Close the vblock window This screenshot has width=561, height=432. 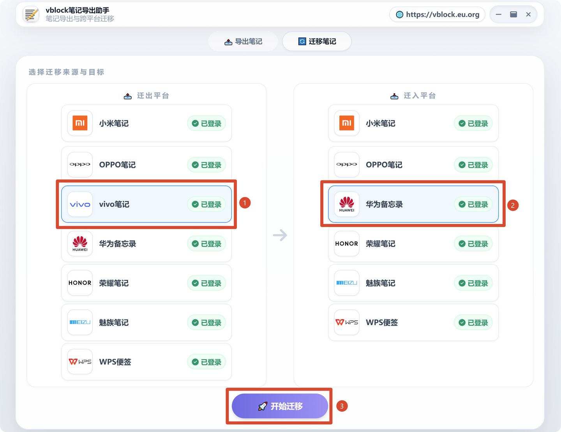pos(528,14)
